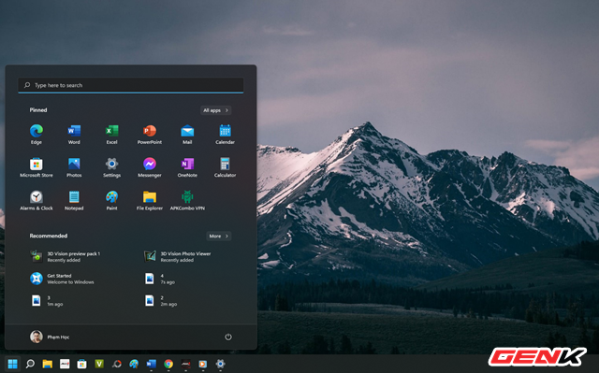The width and height of the screenshot is (599, 373).
Task: Click the Windows Start button on taskbar
Action: [x=12, y=364]
